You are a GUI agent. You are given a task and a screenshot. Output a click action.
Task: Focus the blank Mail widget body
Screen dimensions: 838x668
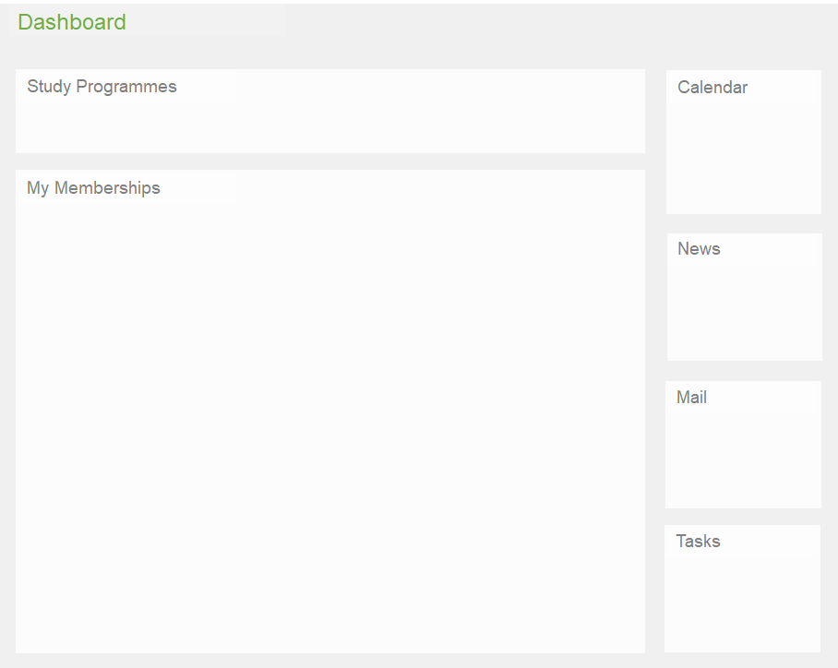743,459
